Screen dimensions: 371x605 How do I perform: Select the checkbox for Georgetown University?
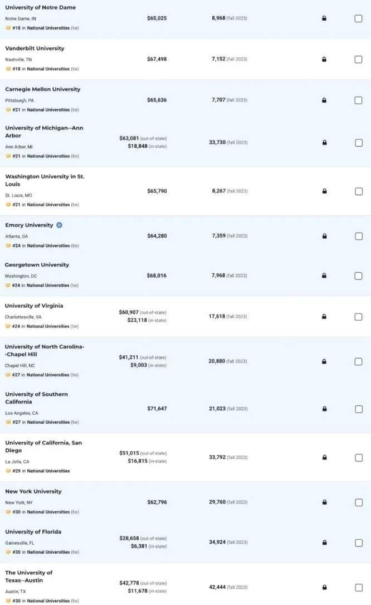click(358, 276)
